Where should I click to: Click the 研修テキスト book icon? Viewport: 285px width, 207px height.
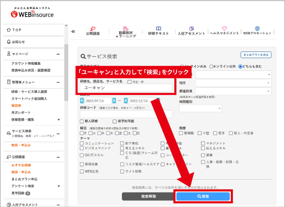(x=159, y=29)
